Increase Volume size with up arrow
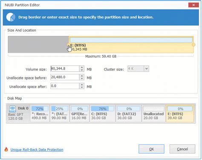The height and width of the screenshot is (160, 202). tap(82, 67)
